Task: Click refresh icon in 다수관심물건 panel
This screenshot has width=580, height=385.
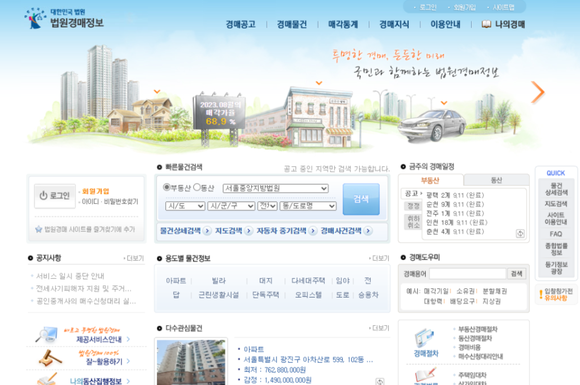Action: point(380,381)
